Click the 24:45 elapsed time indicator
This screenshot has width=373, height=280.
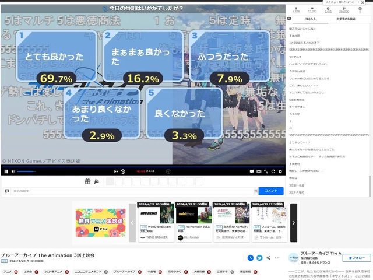150,171
